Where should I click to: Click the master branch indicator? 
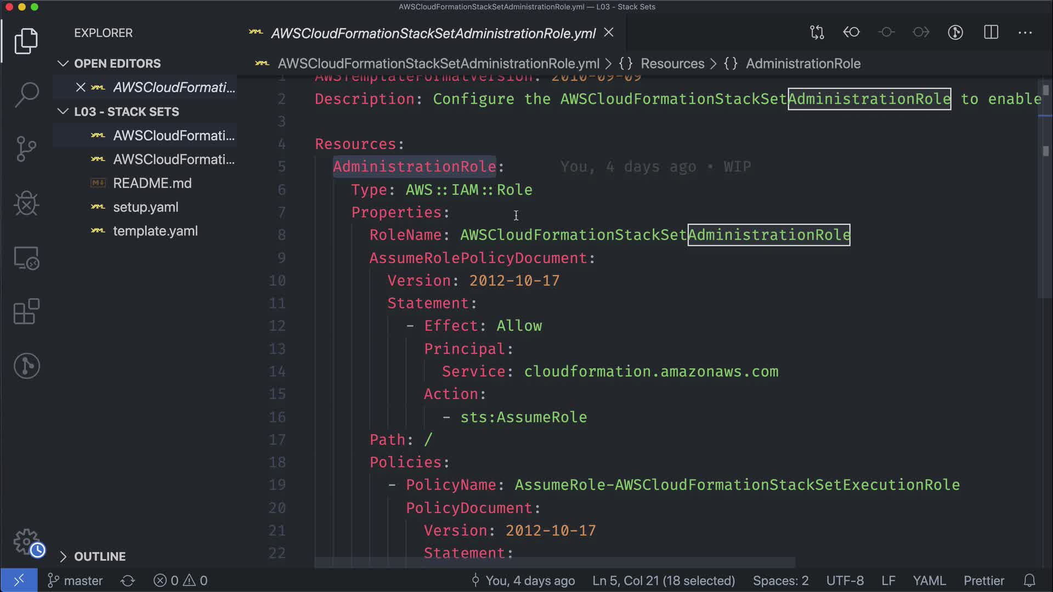76,580
